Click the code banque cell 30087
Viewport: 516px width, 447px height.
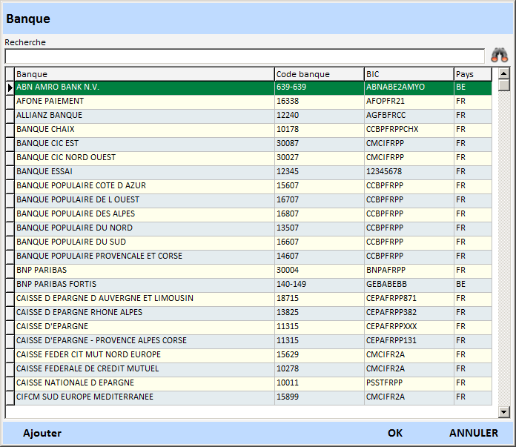tap(320, 144)
